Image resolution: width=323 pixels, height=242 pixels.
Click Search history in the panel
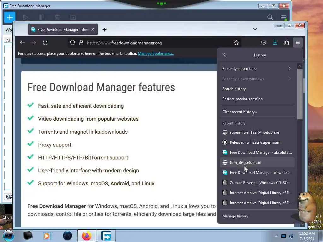click(x=257, y=89)
